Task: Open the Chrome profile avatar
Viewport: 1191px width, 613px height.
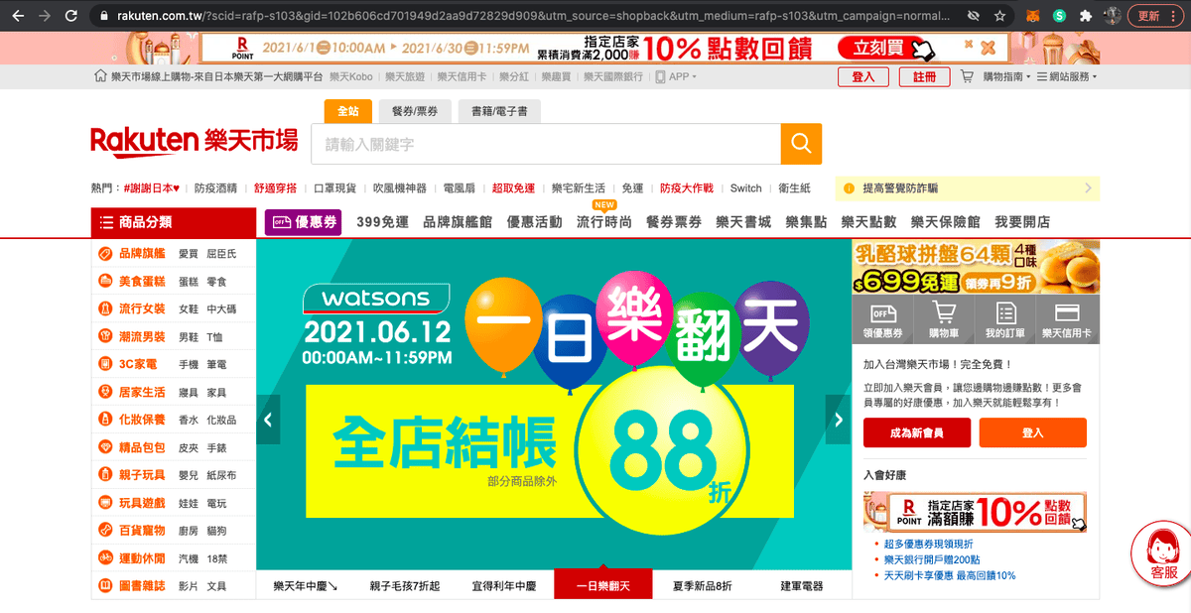Action: (1114, 16)
